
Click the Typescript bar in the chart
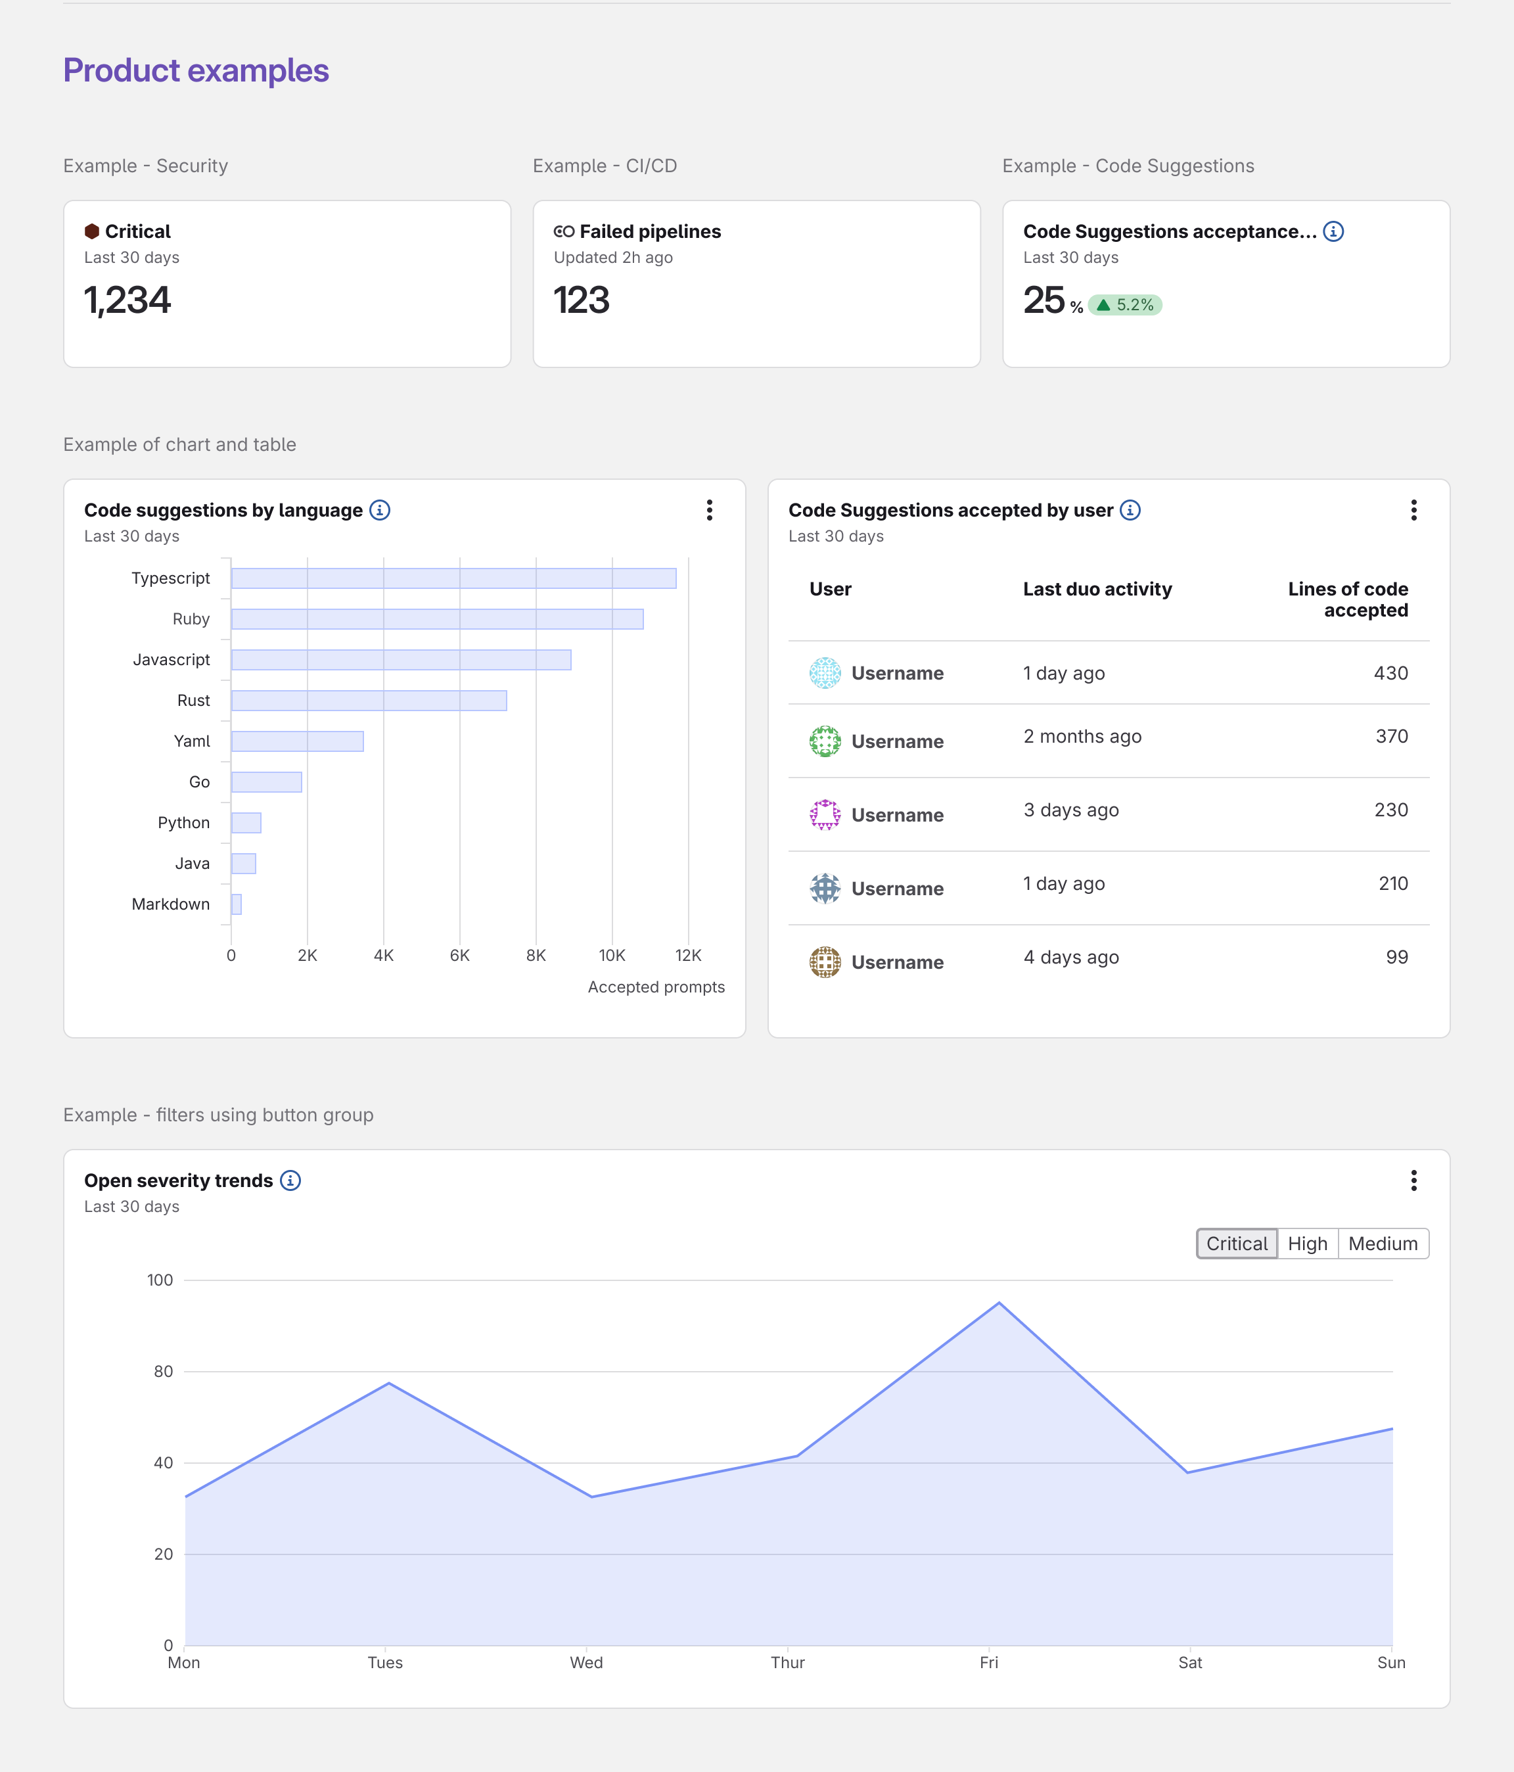pyautogui.click(x=453, y=578)
